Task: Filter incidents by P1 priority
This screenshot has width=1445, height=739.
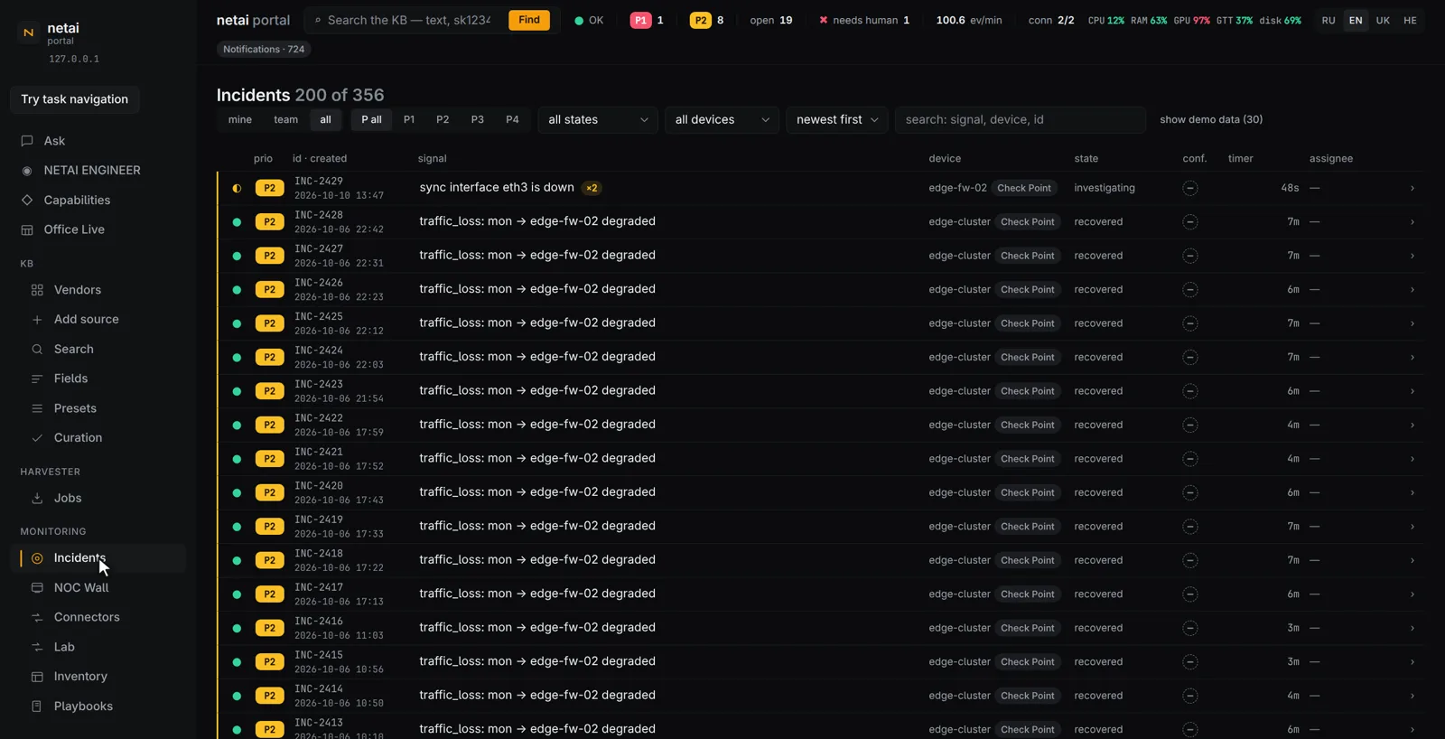Action: pyautogui.click(x=409, y=119)
